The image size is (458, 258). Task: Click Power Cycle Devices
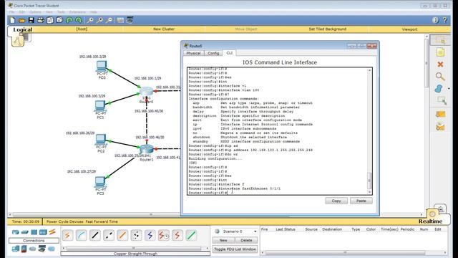tap(65, 221)
